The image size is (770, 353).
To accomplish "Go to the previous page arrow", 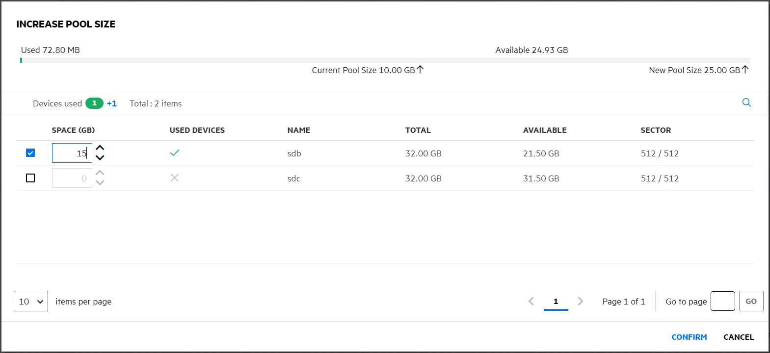I will tap(531, 301).
